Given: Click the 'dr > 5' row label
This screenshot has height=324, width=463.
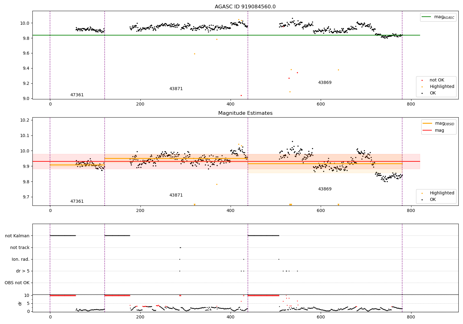Looking at the screenshot, I should point(23,271).
